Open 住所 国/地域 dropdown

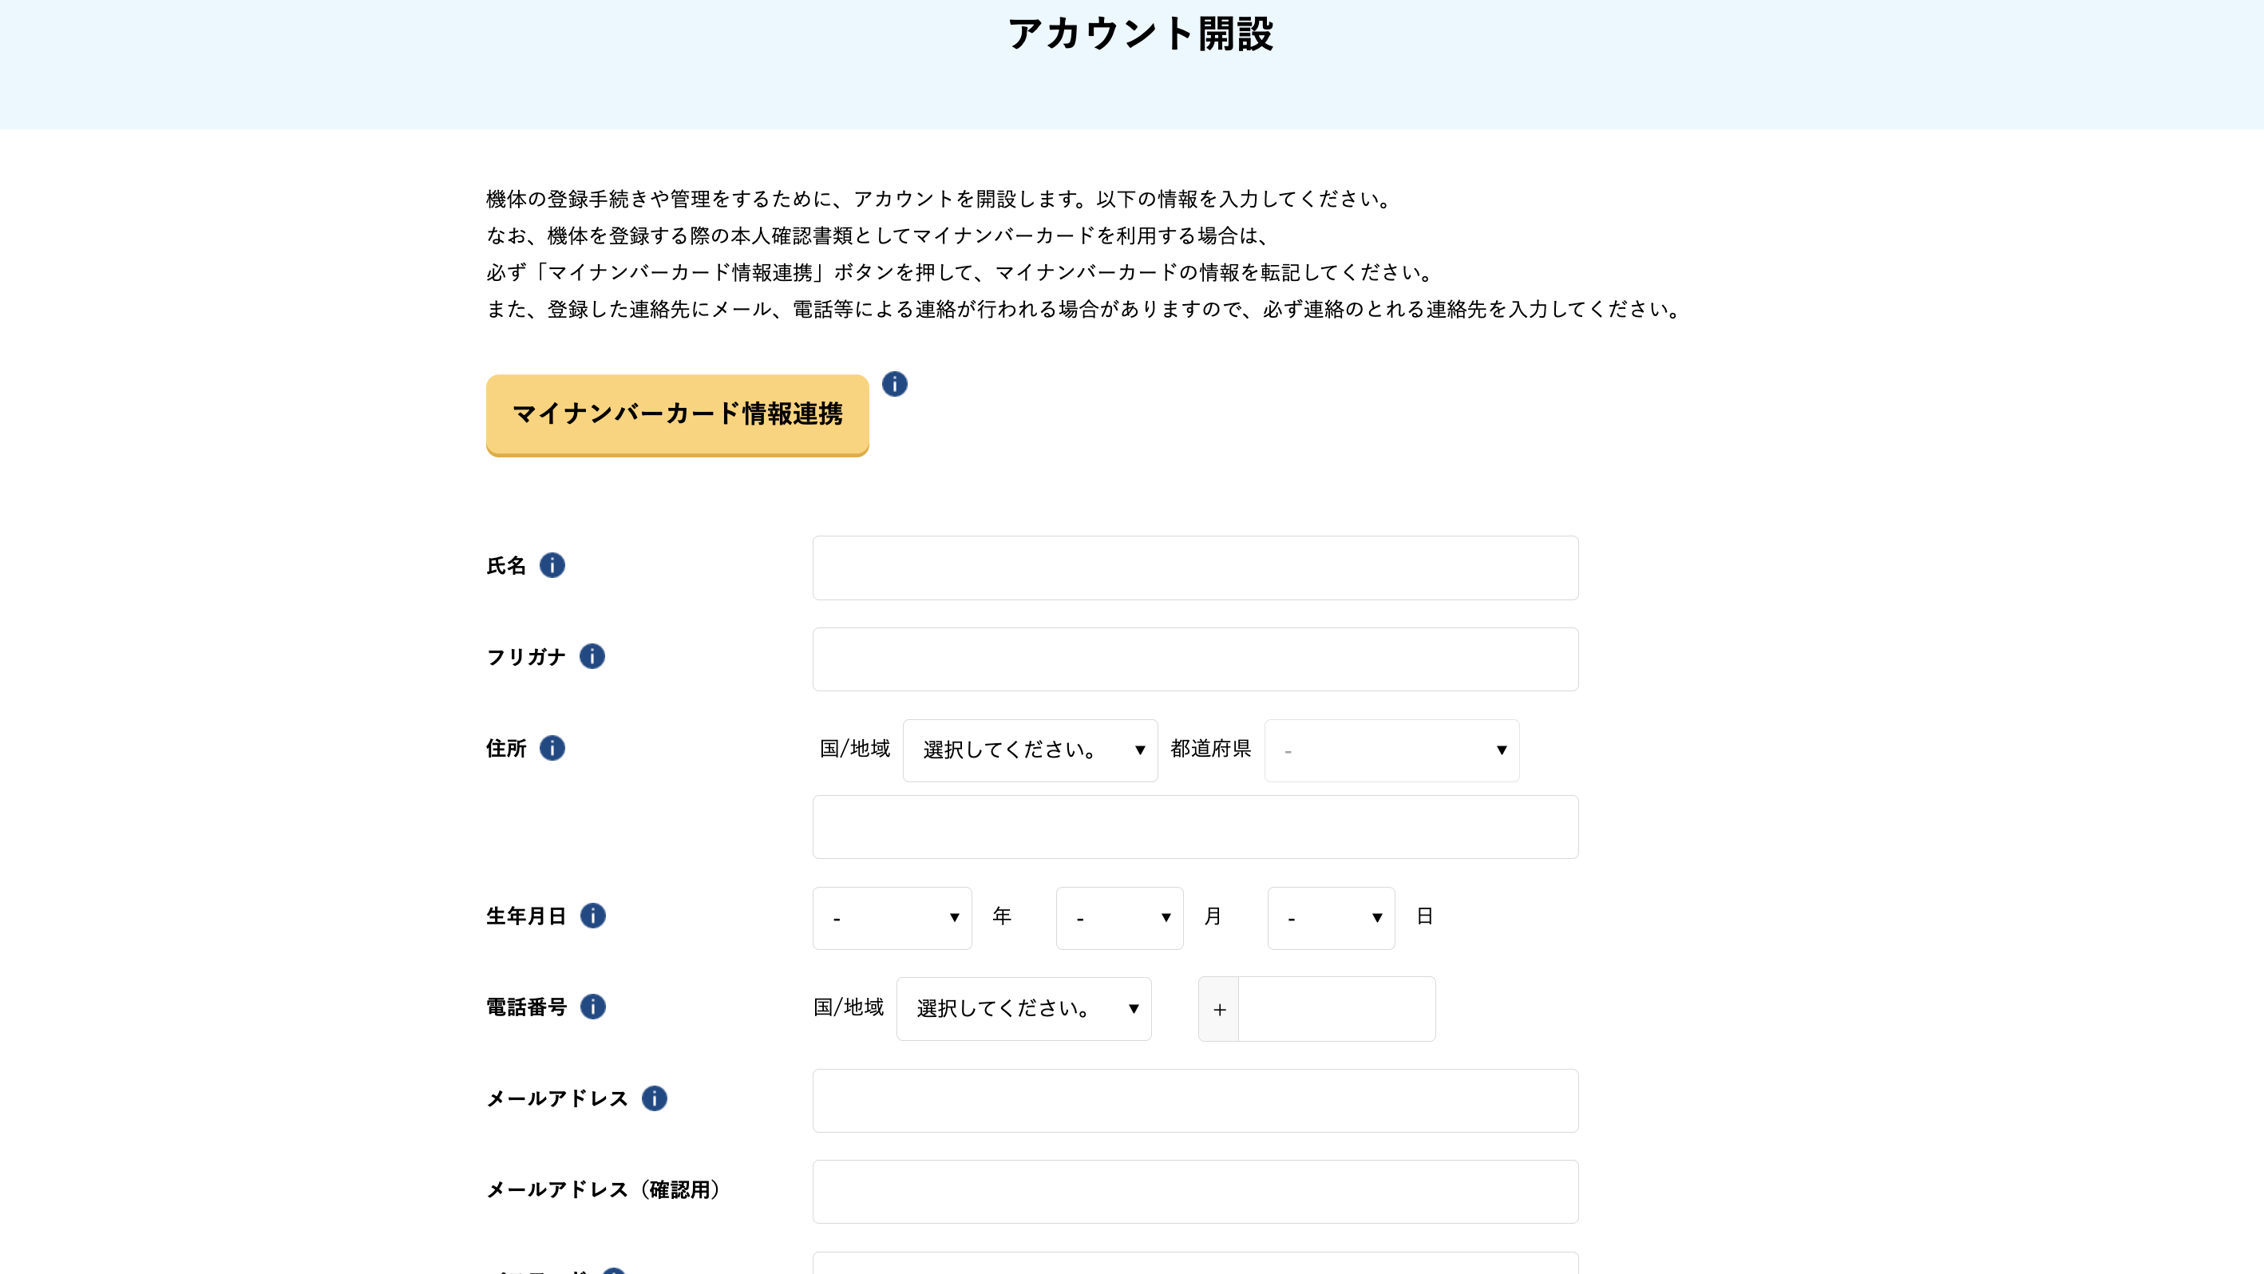[x=1030, y=750]
